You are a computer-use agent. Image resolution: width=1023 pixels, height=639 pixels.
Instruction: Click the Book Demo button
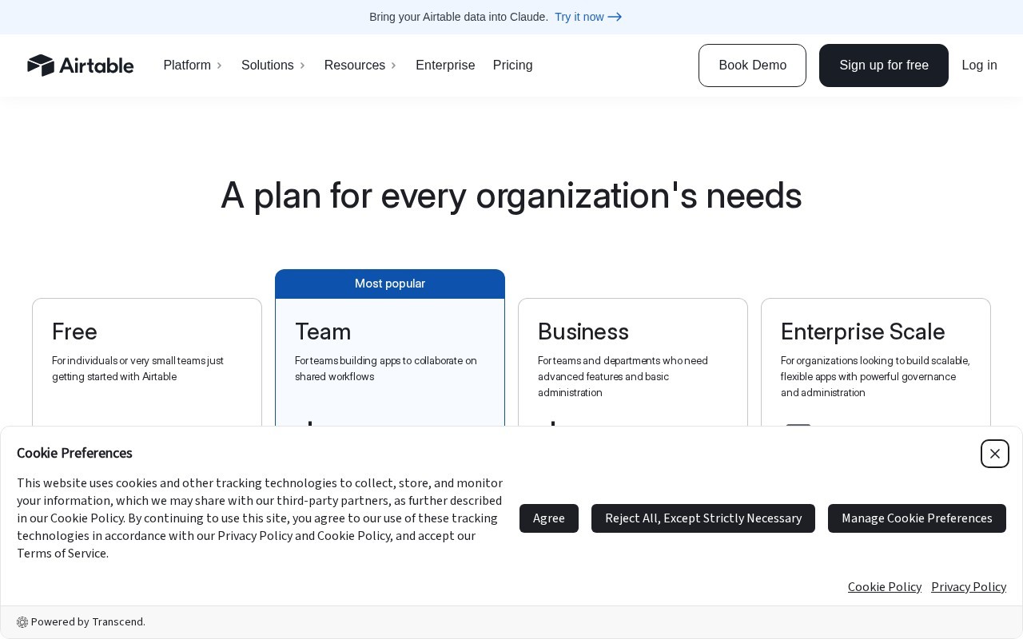[752, 65]
